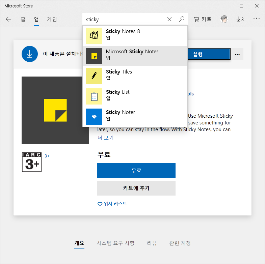Clear the search text with the X icon
Screen dimensions: 265x264
click(x=169, y=19)
